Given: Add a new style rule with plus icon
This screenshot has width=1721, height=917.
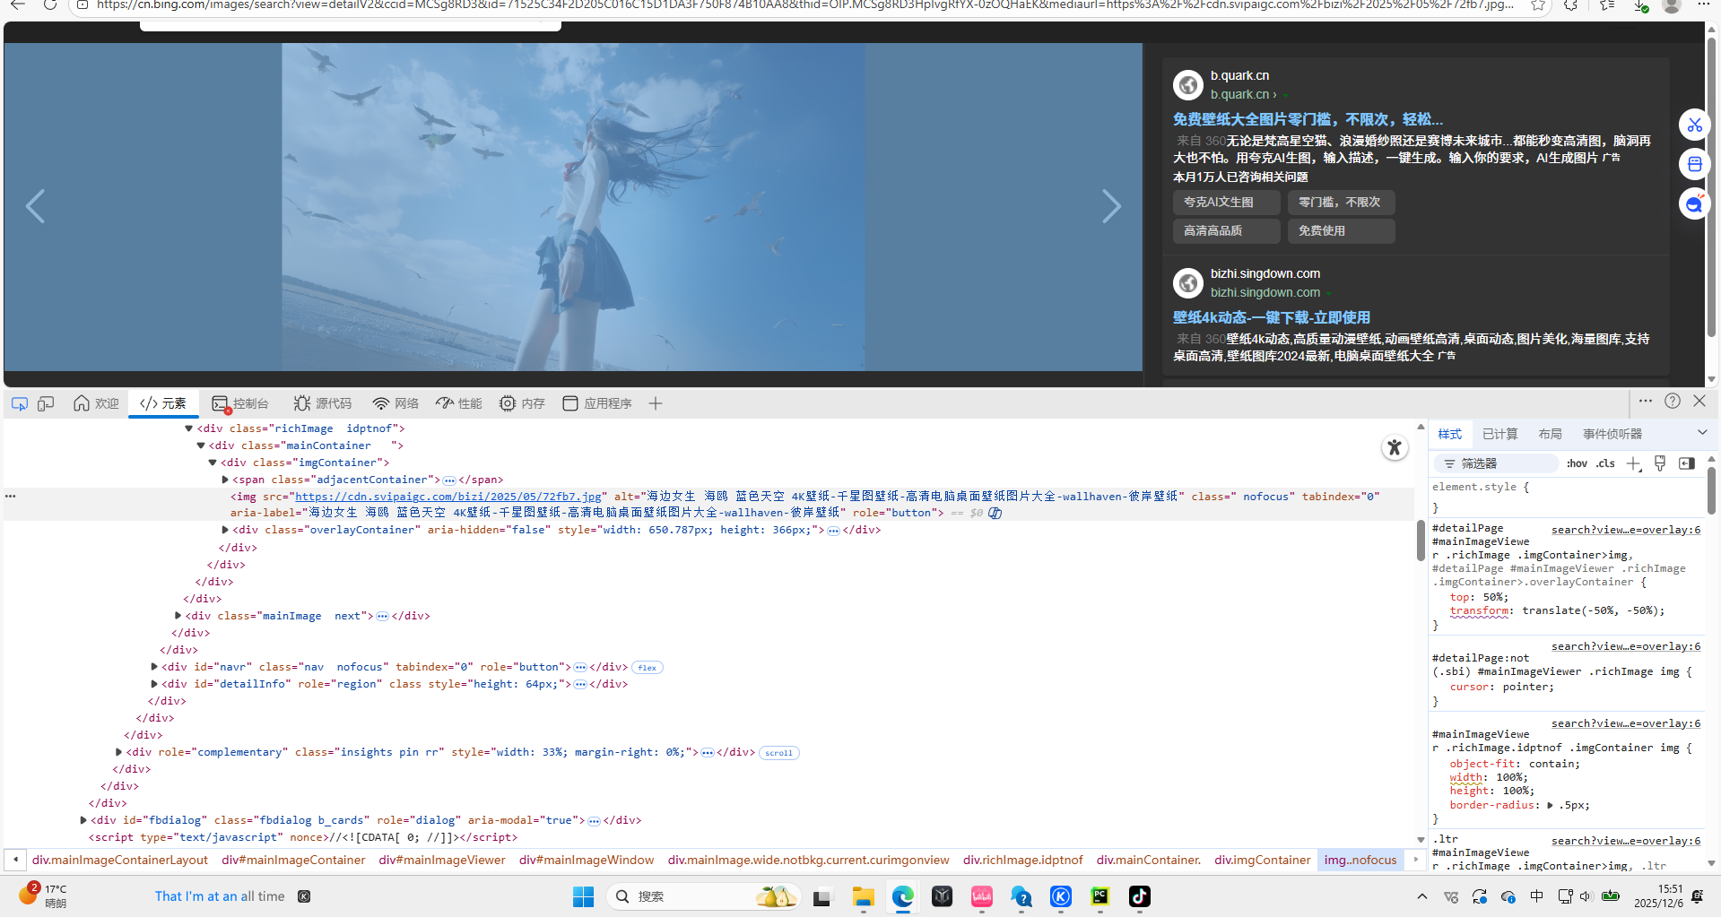Looking at the screenshot, I should [x=1633, y=463].
